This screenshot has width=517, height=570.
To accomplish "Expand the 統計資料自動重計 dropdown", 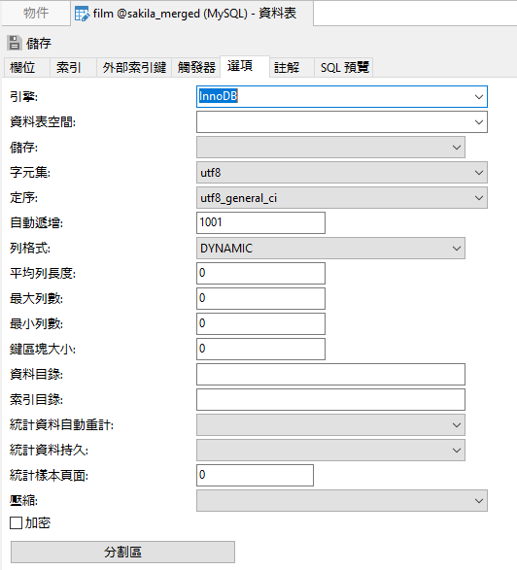I will coord(330,425).
